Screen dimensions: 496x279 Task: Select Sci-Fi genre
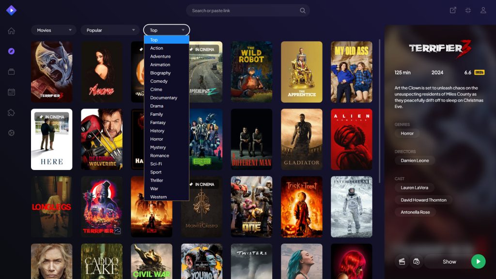click(x=167, y=164)
